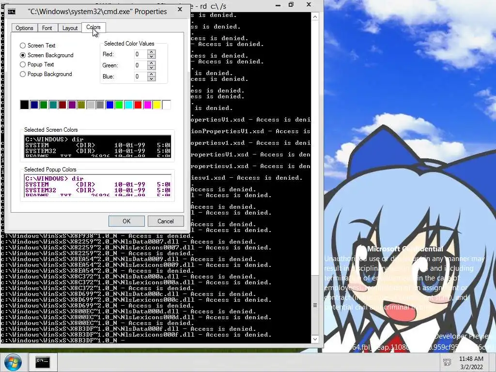Select Screen Background radio button

[22, 55]
